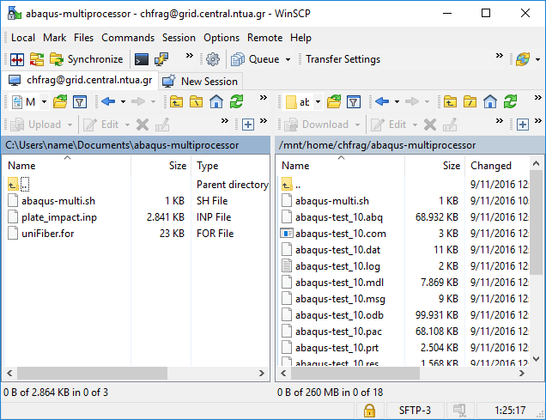The height and width of the screenshot is (420, 546).
Task: Select plate_impact.inp in local panel
Action: pos(59,217)
